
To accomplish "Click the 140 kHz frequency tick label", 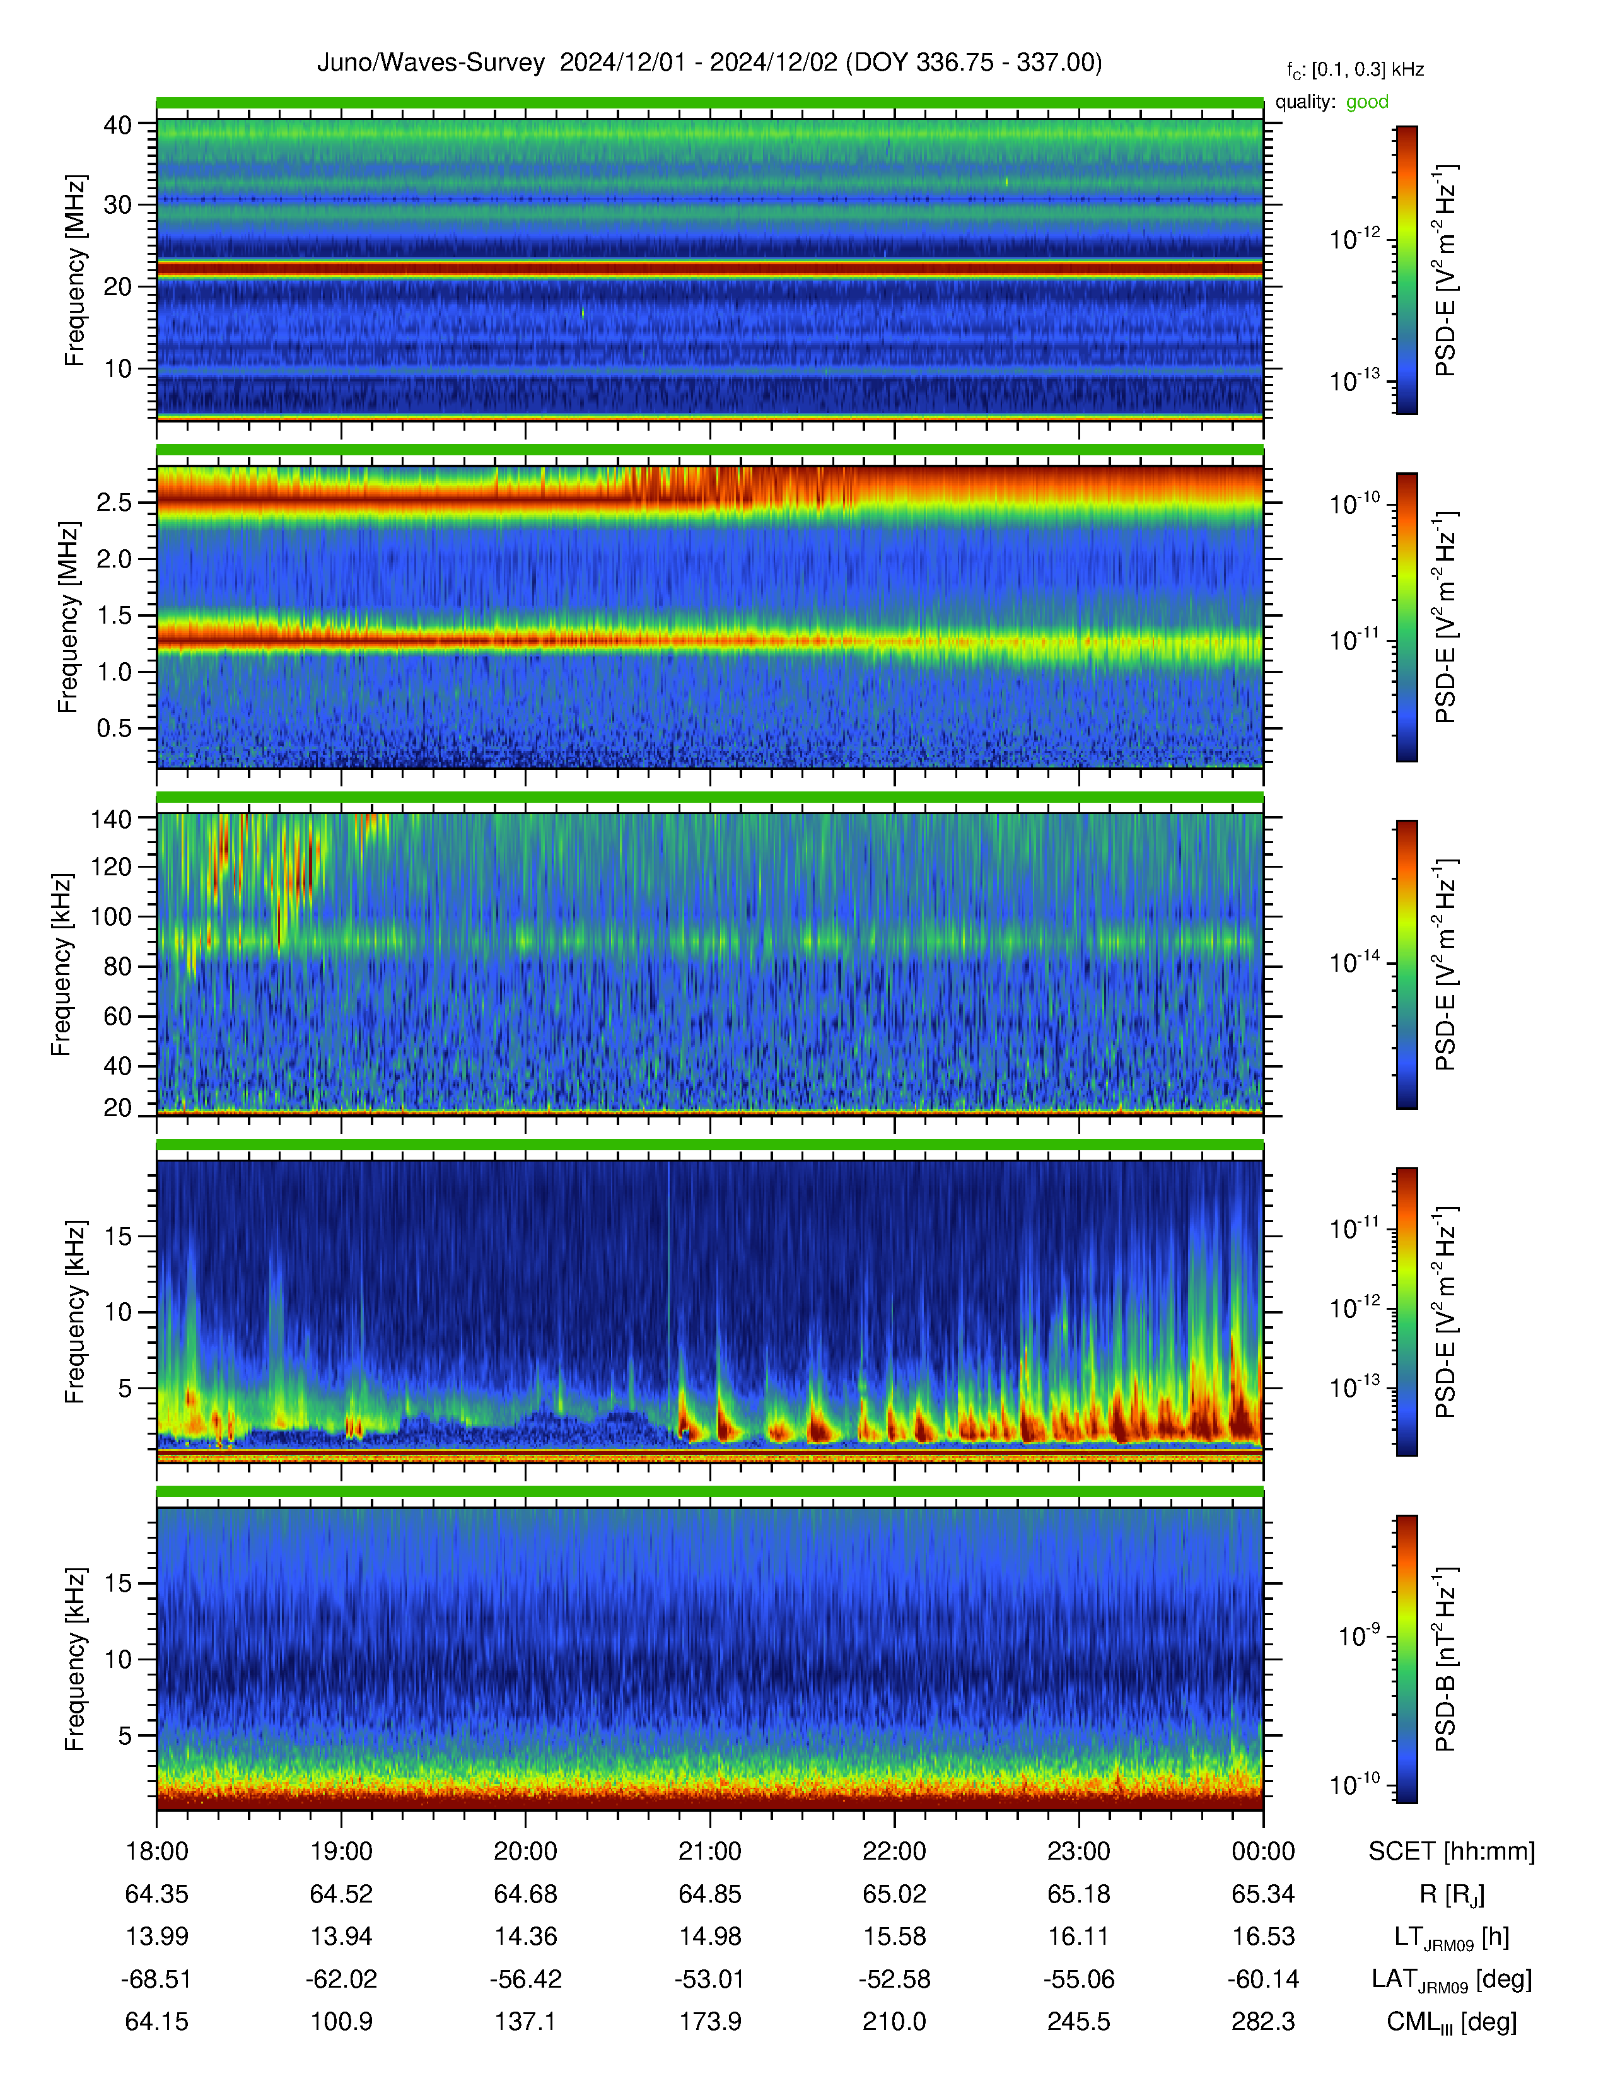I will tap(110, 817).
